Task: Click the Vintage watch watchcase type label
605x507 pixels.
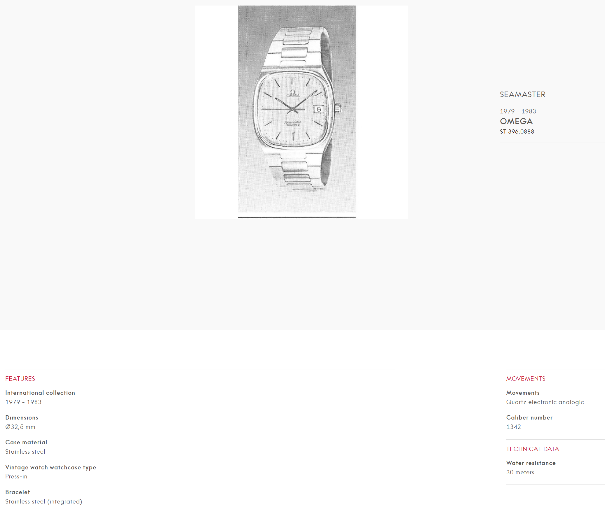Action: 51,467
